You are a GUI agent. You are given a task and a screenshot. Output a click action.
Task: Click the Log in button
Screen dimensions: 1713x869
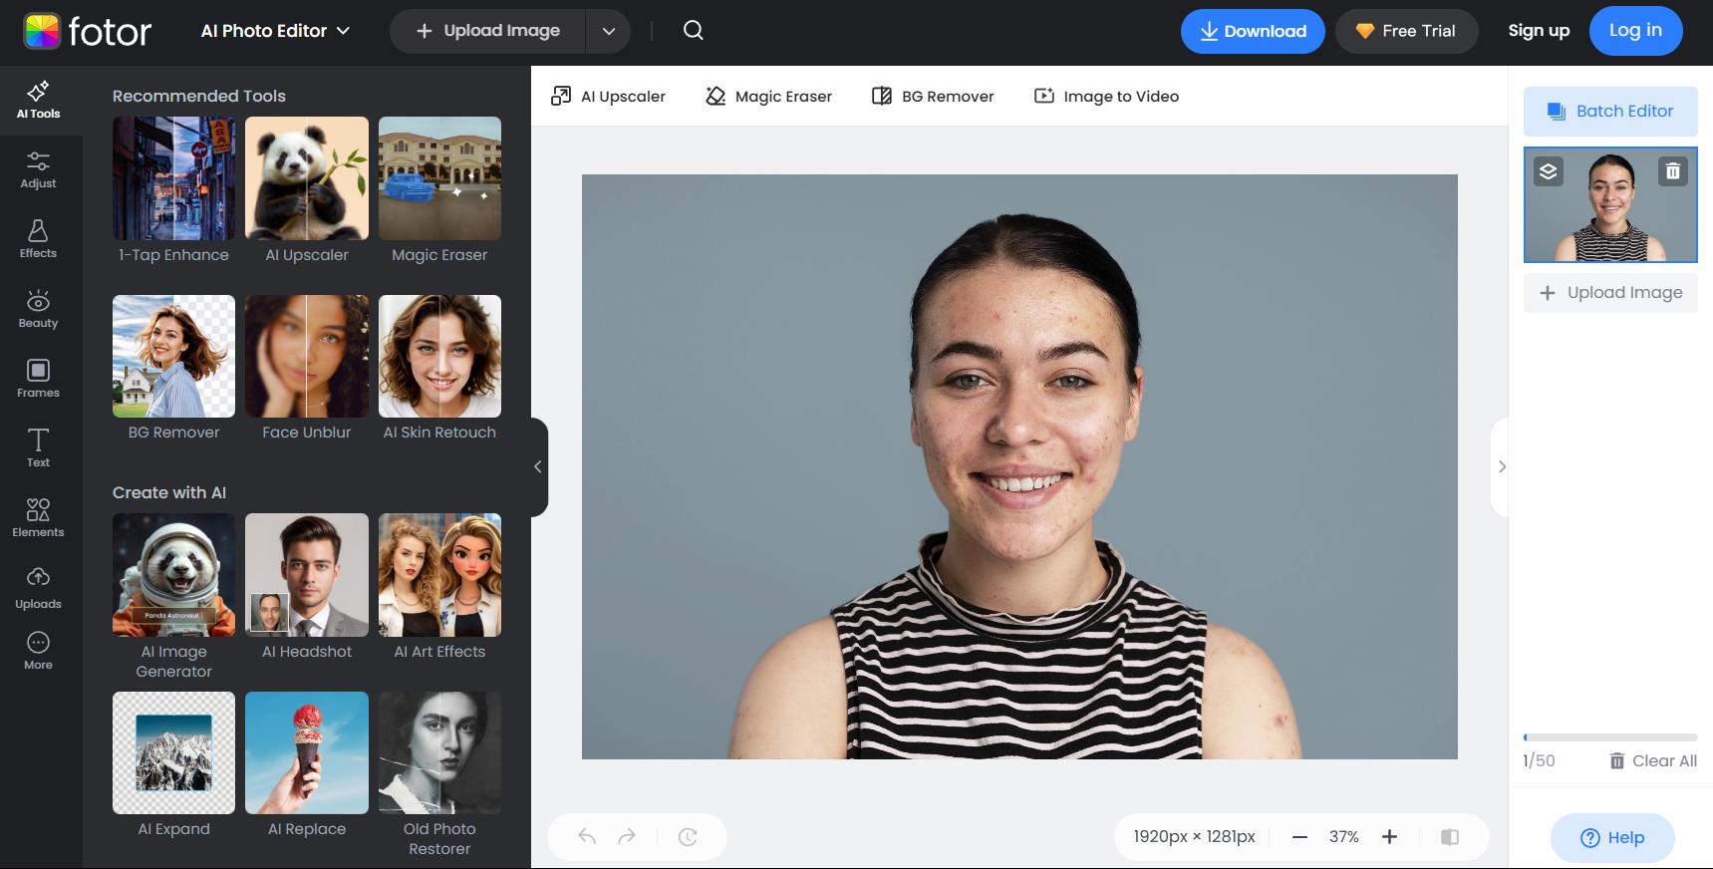[x=1635, y=31]
